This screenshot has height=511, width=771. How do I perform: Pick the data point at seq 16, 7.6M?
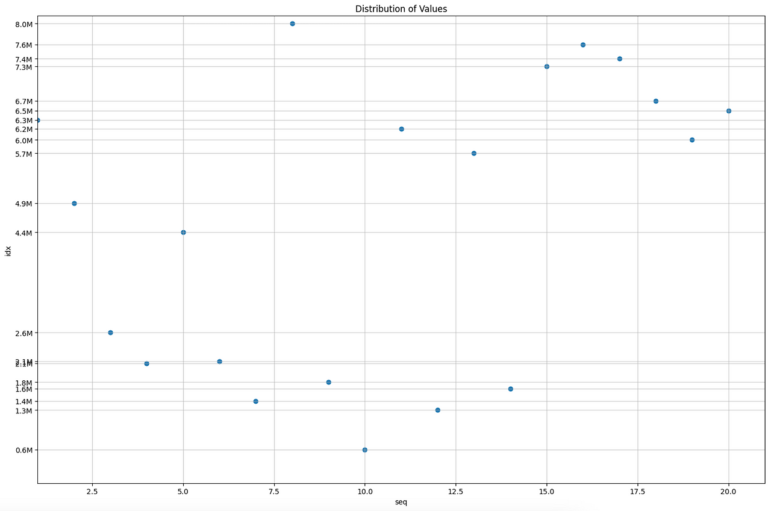583,45
